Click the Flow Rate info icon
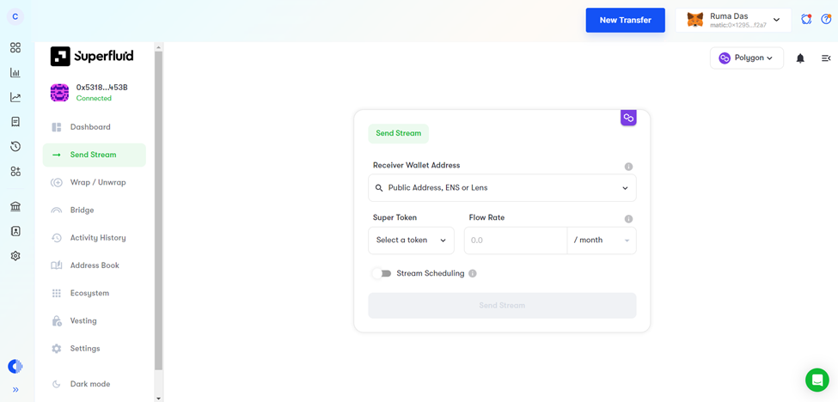838x402 pixels. 628,219
